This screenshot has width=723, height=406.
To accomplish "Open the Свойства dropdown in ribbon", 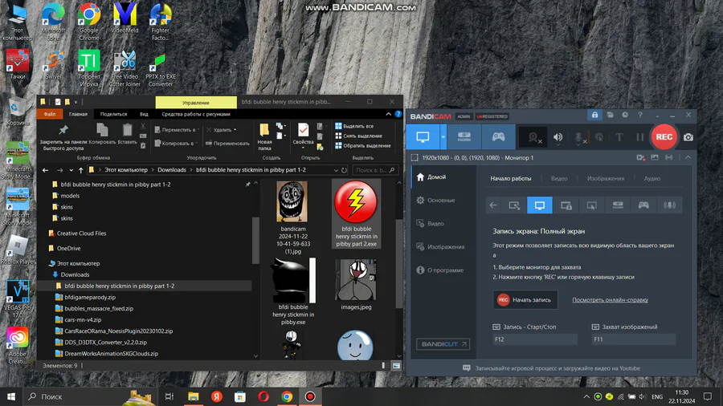I will pyautogui.click(x=303, y=148).
